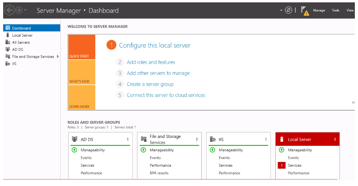
Task: Open Manageability in IIS tile
Action: pyautogui.click(x=231, y=150)
